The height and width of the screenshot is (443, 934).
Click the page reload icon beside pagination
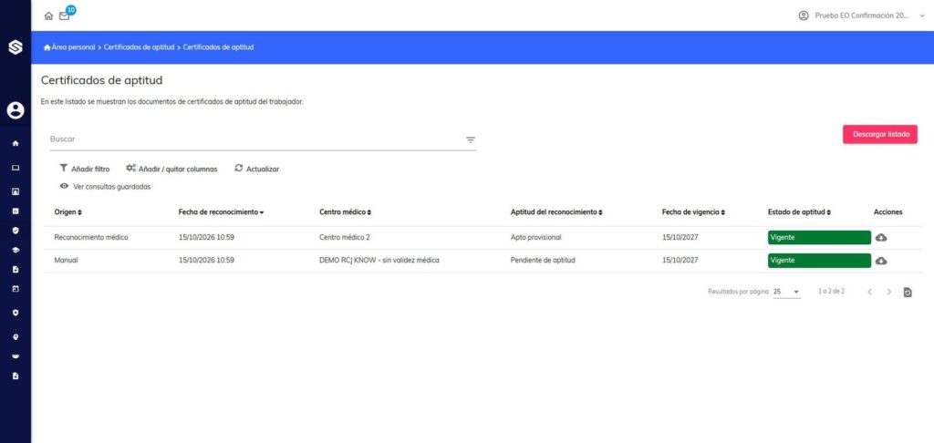tap(908, 293)
